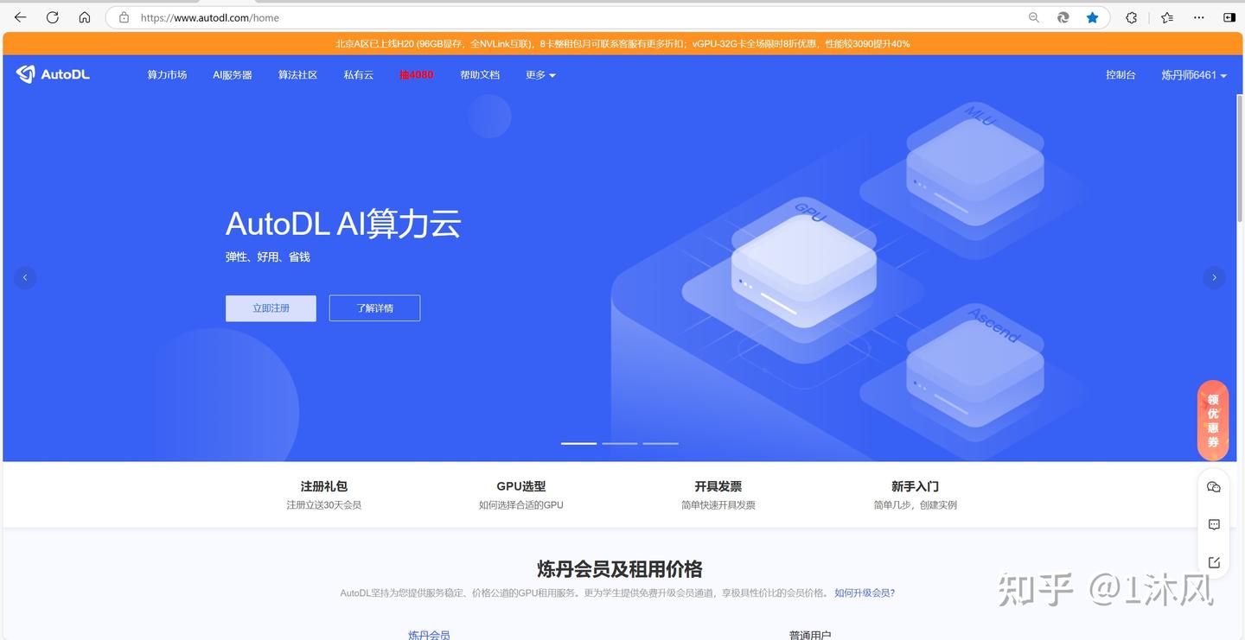Click the AutoDL logo icon
This screenshot has width=1245, height=640.
tap(24, 73)
